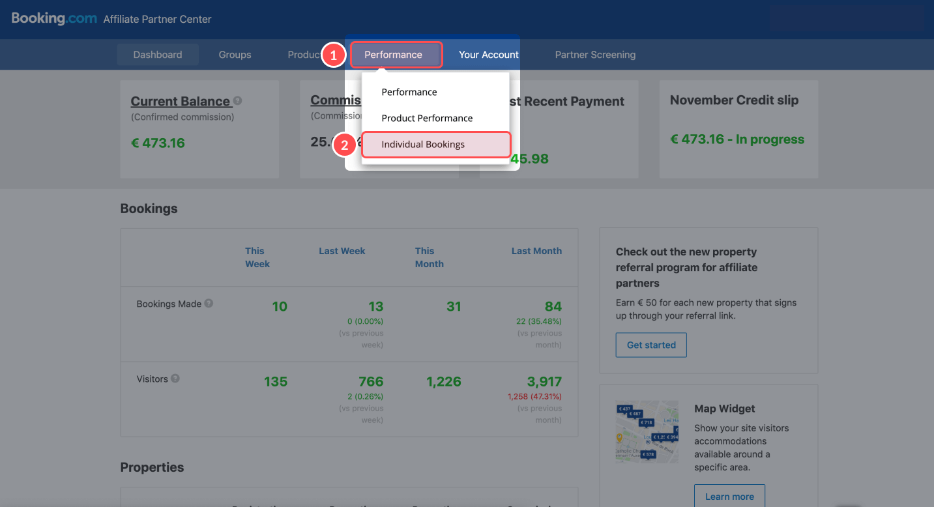Screen dimensions: 934x507
Task: Click the property referral program heading
Action: (x=686, y=267)
